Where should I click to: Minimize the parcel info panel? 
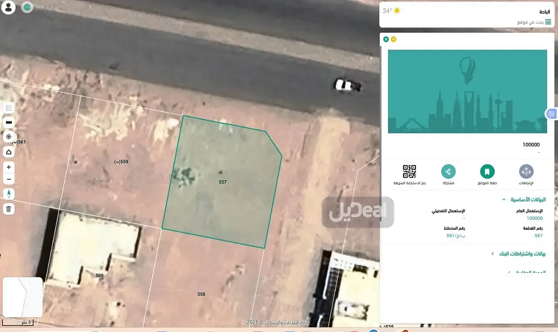(x=394, y=39)
